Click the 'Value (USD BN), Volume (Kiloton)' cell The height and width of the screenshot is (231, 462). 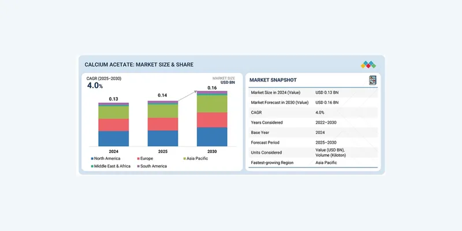pyautogui.click(x=331, y=152)
